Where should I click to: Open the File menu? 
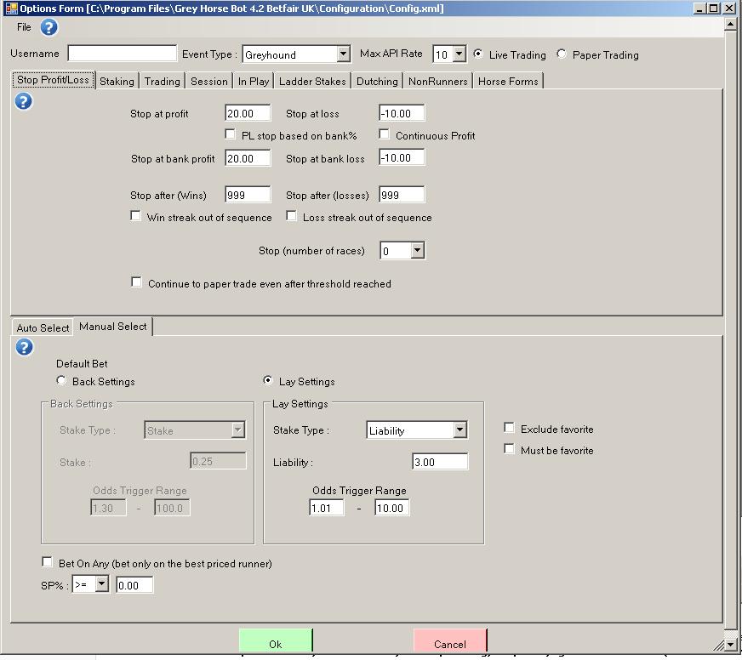pos(24,27)
